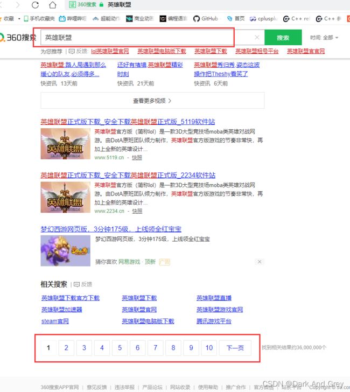Screen dimensions: 350x392
Task: Open related search 英雄联盟直播
Action: [x=214, y=298]
